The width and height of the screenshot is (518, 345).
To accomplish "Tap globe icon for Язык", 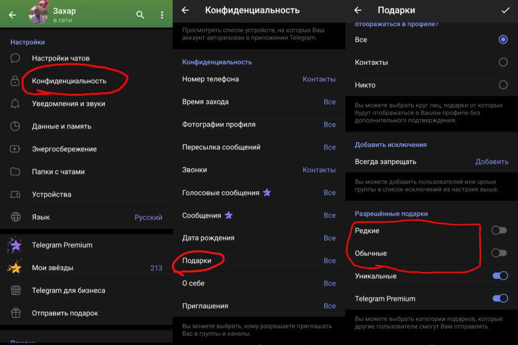I will [x=16, y=217].
